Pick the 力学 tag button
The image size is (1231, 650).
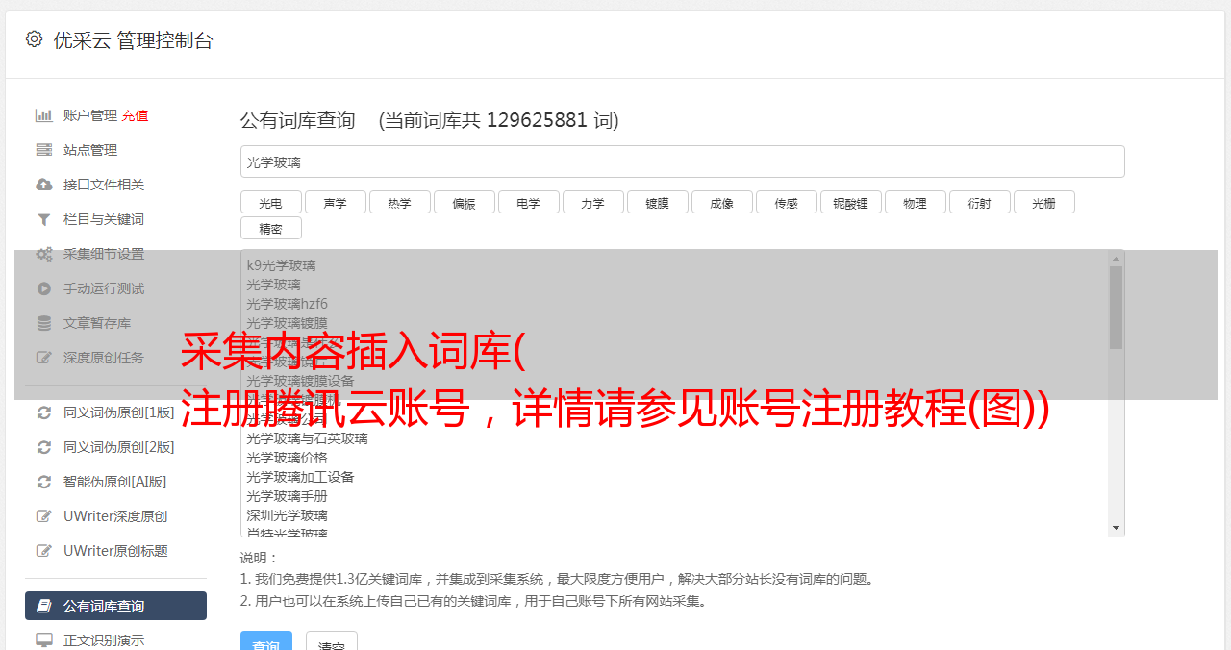tap(593, 202)
